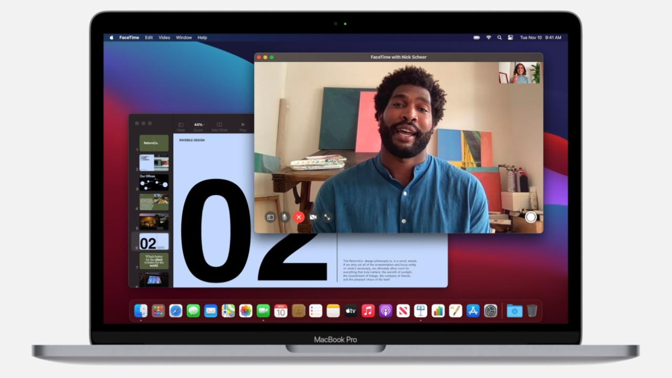
Task: Open Calendar from the Dock
Action: tap(281, 311)
